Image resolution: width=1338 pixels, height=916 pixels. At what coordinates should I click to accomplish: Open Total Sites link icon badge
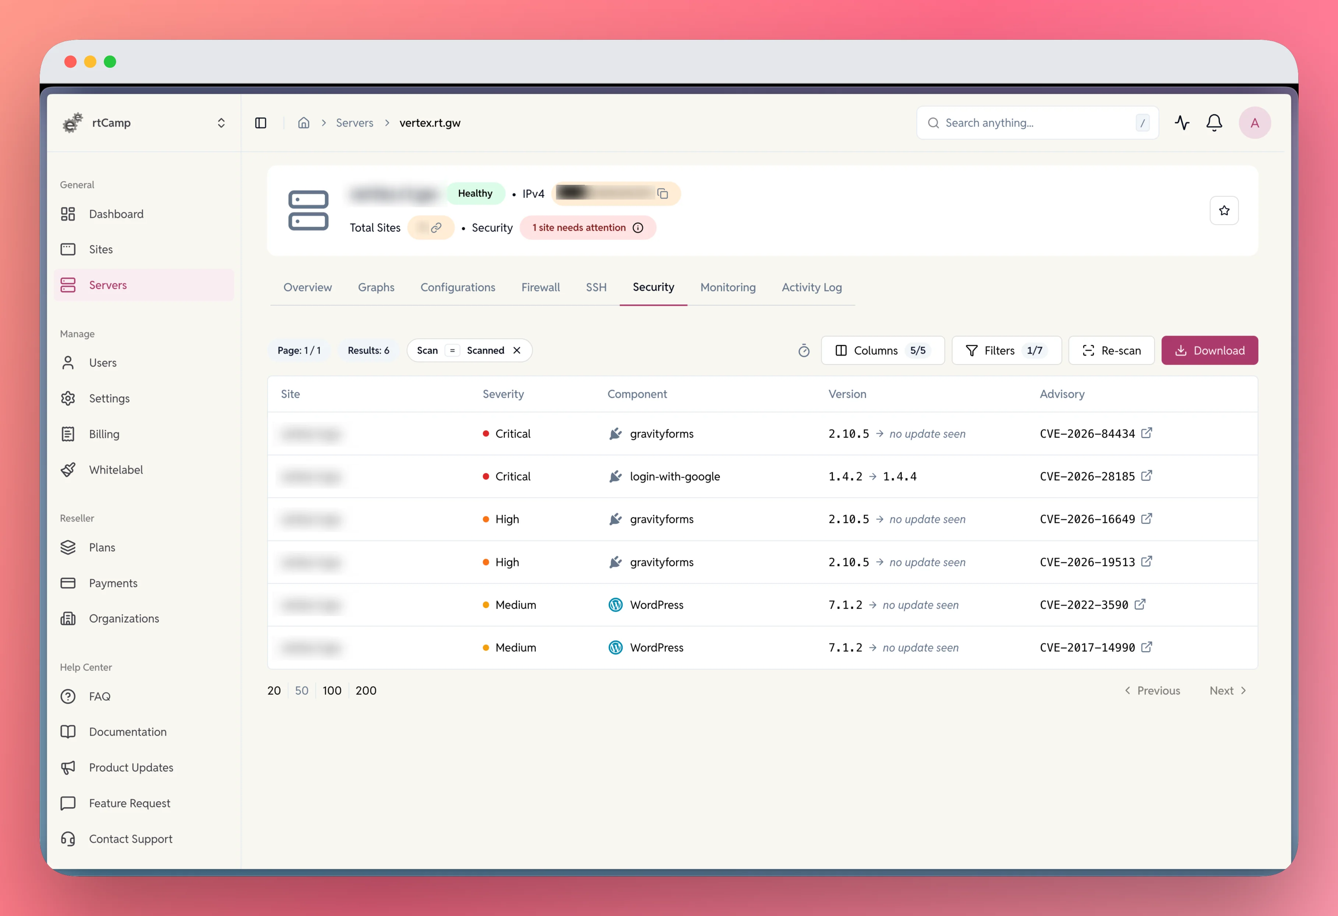pyautogui.click(x=431, y=228)
